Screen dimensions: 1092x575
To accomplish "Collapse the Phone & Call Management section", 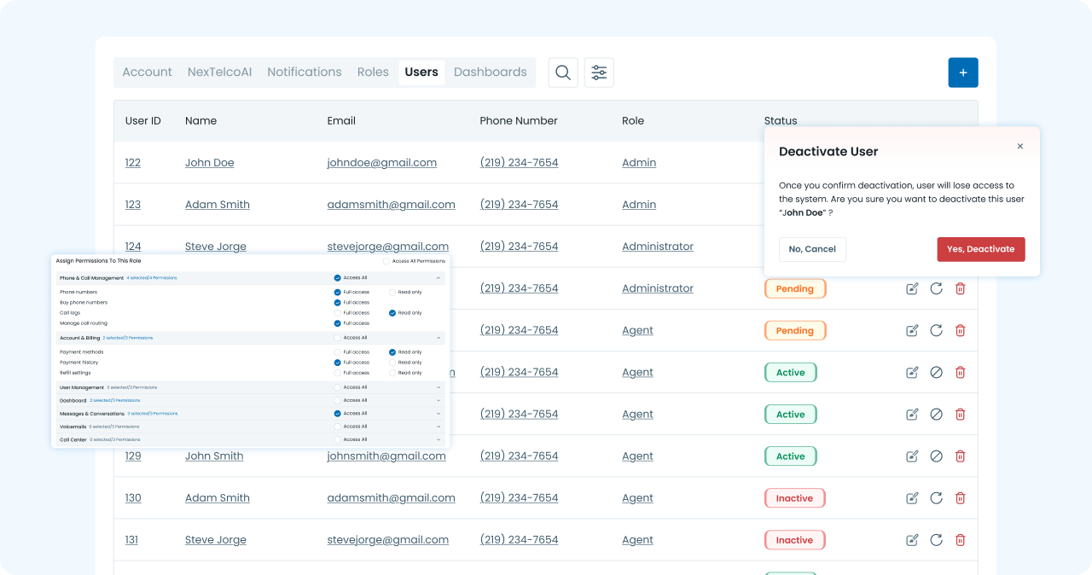I will pos(439,277).
